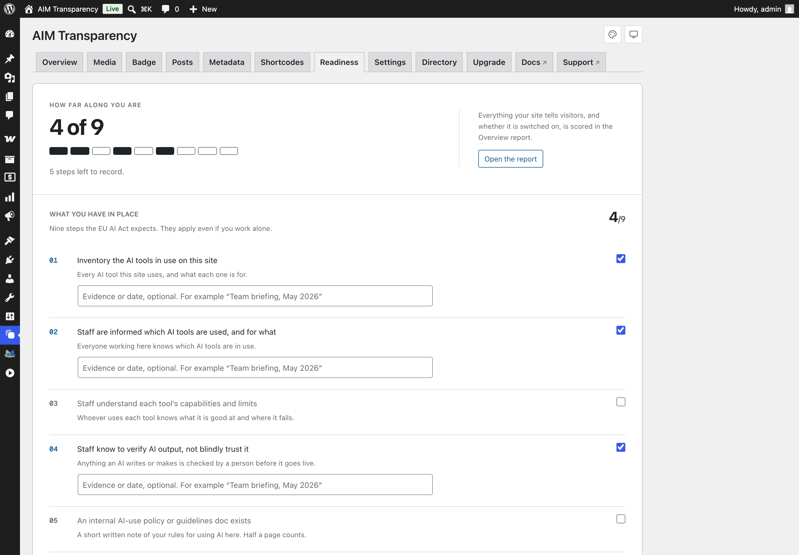
Task: Go to Posts via the pushpin icon
Action: click(10, 59)
